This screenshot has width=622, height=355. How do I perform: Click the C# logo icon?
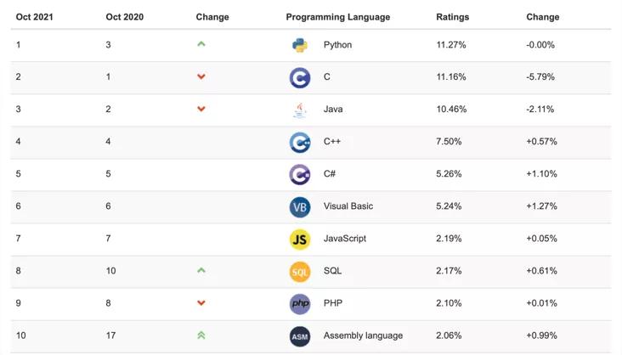[x=299, y=174]
